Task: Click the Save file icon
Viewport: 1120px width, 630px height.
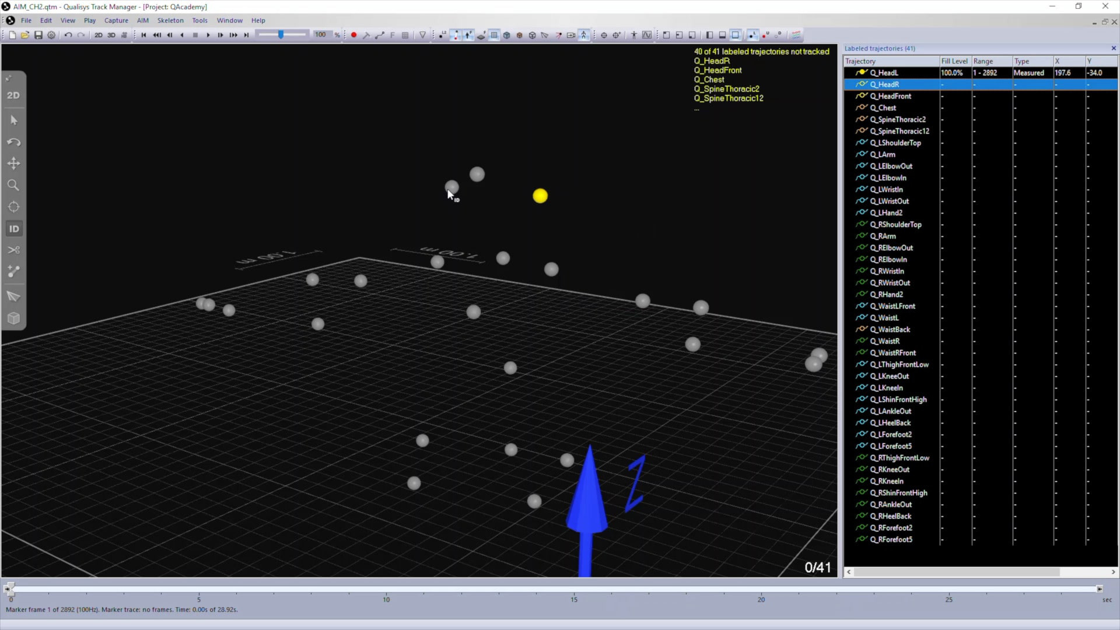Action: click(x=38, y=35)
